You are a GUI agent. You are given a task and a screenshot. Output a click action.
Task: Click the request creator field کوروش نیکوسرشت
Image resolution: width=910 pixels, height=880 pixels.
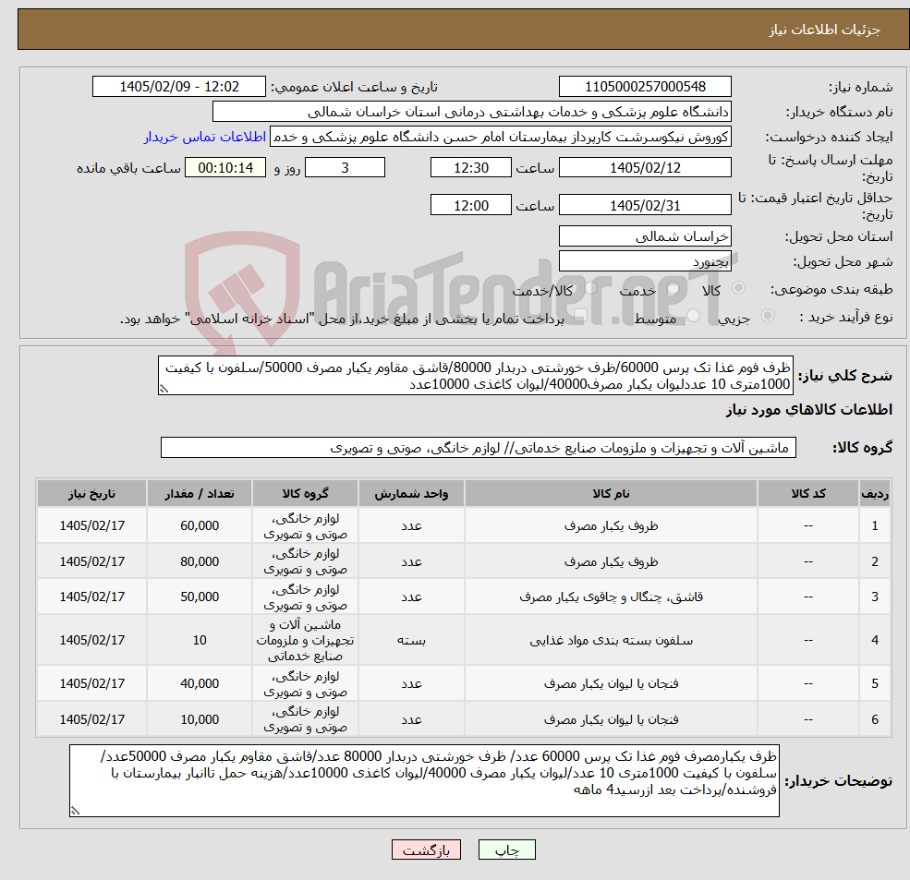(x=500, y=137)
